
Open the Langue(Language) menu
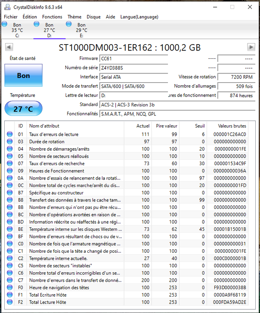point(139,17)
